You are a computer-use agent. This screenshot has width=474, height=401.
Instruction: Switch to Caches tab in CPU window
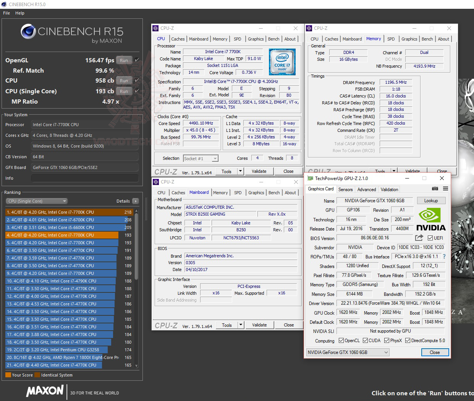(x=178, y=39)
